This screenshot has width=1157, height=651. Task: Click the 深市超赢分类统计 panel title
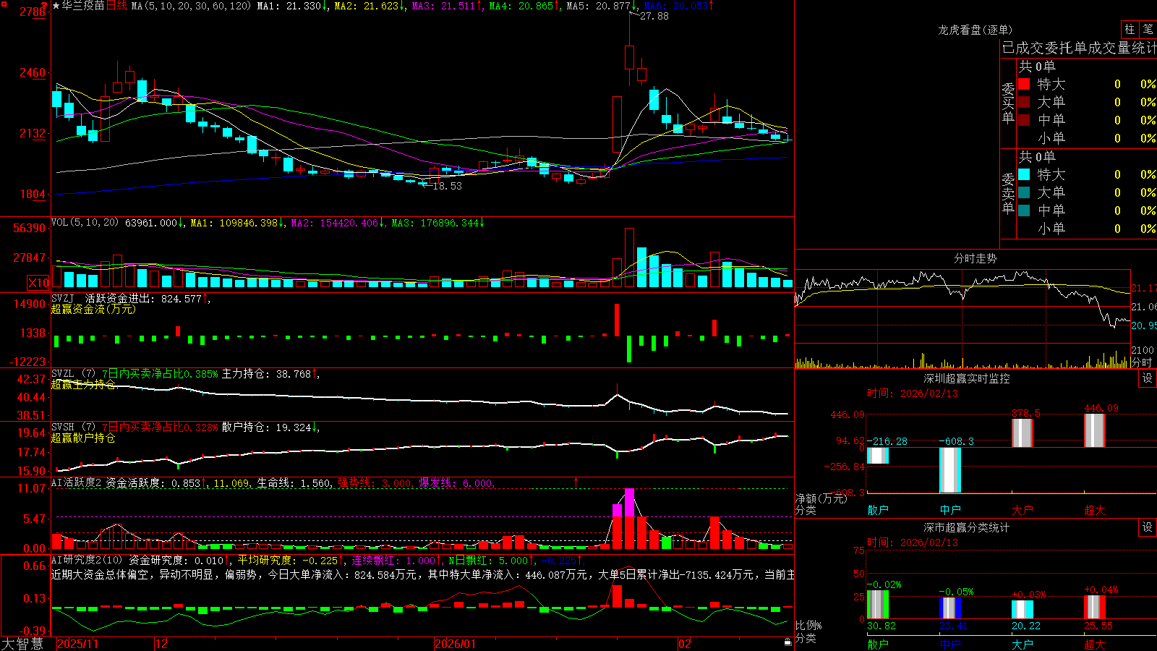[967, 527]
